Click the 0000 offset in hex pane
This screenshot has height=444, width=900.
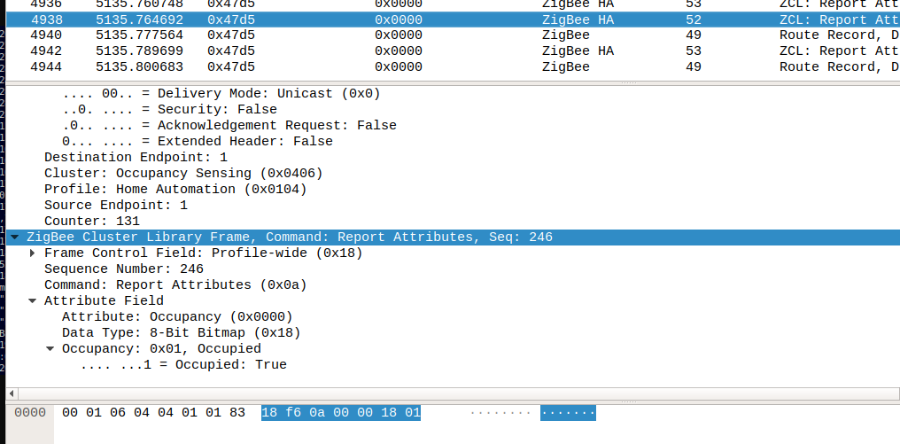tap(30, 412)
